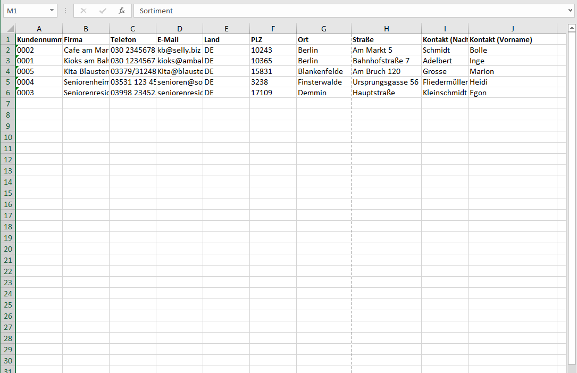
Task: Click the name box resize dots handle
Action: (x=65, y=11)
